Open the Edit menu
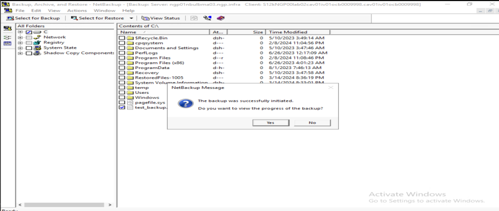 pos(36,11)
